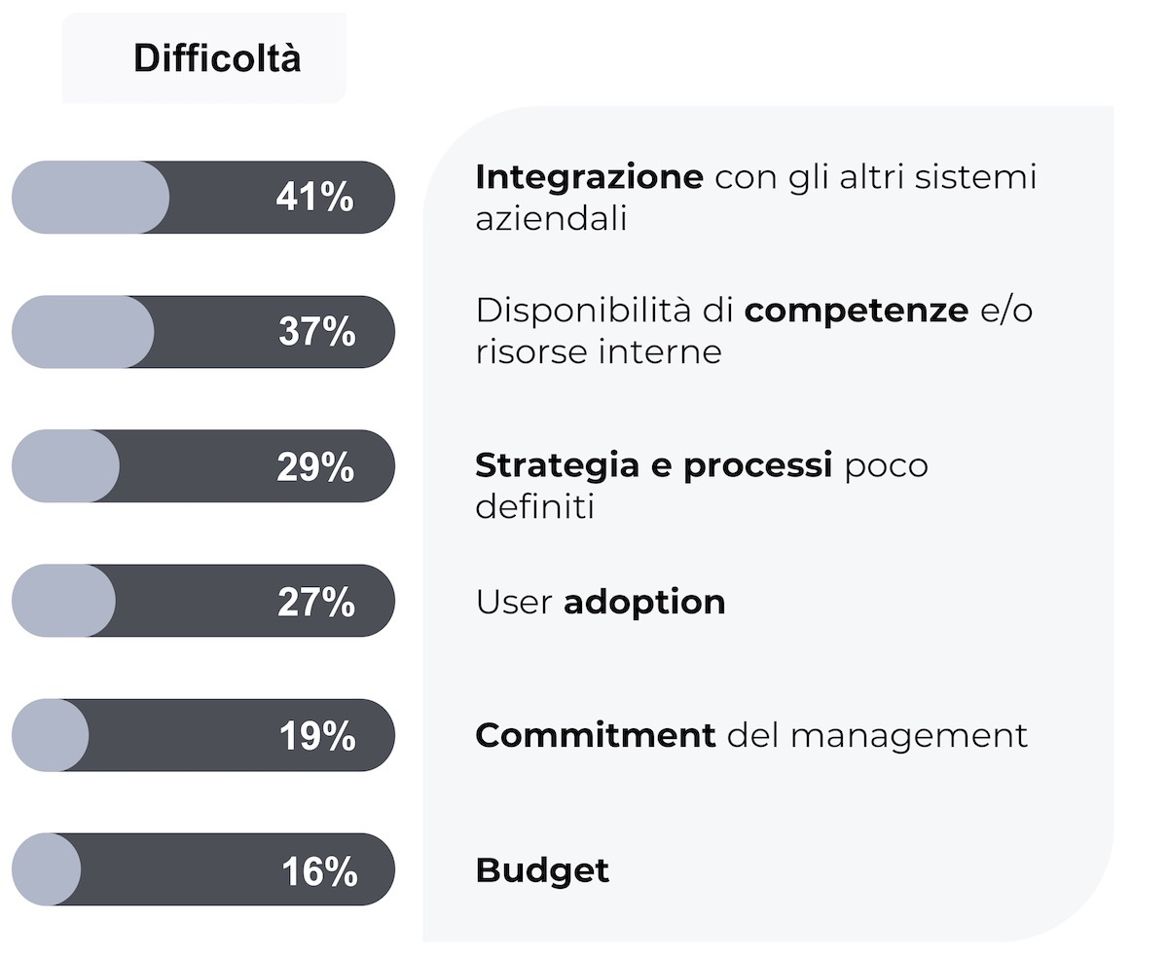Image resolution: width=1168 pixels, height=959 pixels.
Task: Click the 19% value text
Action: click(x=317, y=737)
